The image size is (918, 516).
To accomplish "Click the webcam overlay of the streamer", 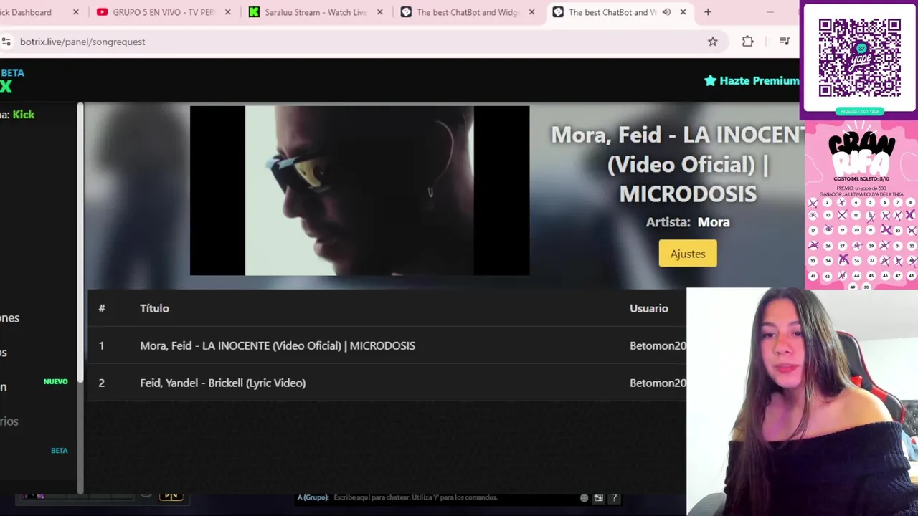I will (x=802, y=401).
